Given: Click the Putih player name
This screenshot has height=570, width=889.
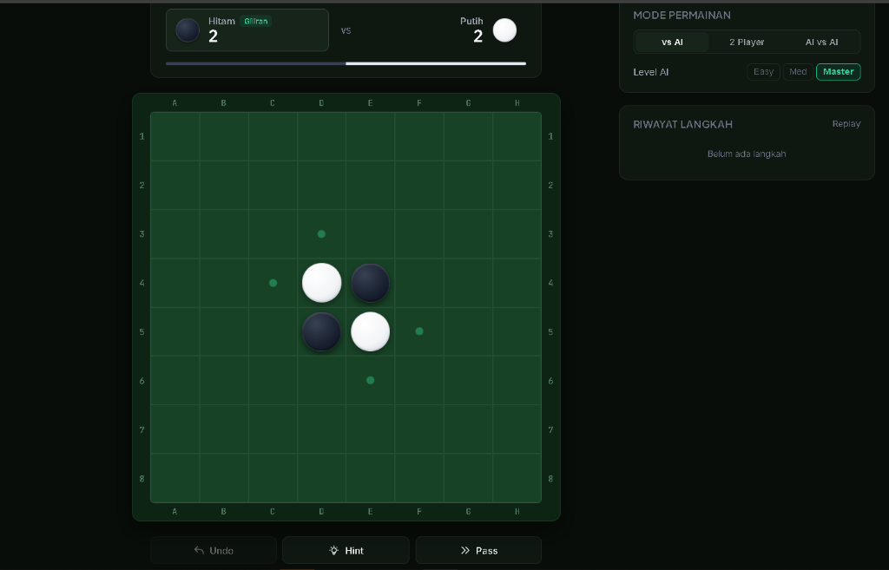Looking at the screenshot, I should [471, 21].
